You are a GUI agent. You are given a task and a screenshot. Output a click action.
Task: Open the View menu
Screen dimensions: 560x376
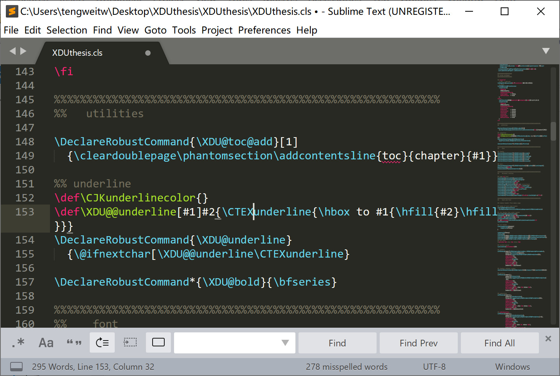pos(128,30)
